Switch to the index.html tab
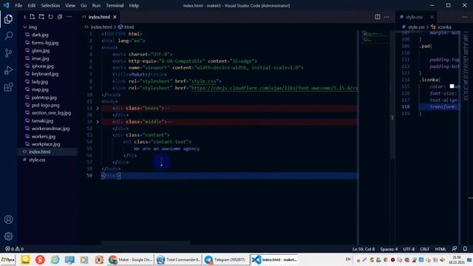Image resolution: width=473 pixels, height=266 pixels. (99, 17)
